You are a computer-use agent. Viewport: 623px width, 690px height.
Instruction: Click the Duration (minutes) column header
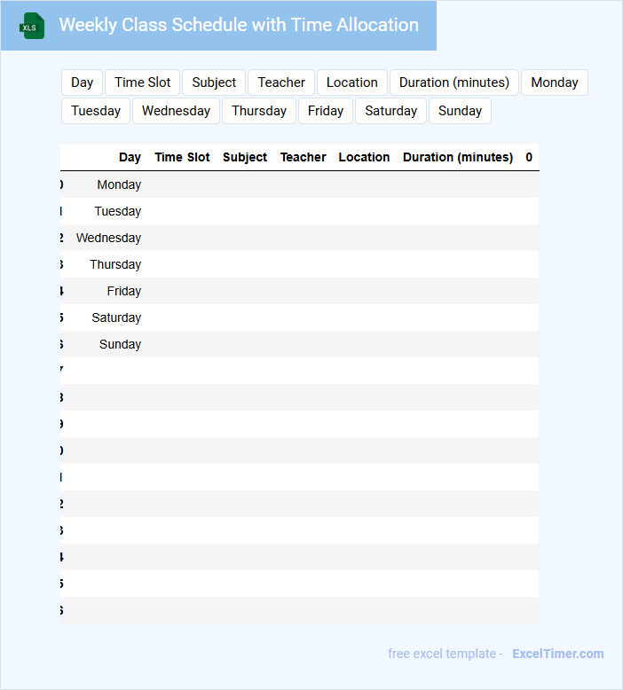pos(458,157)
